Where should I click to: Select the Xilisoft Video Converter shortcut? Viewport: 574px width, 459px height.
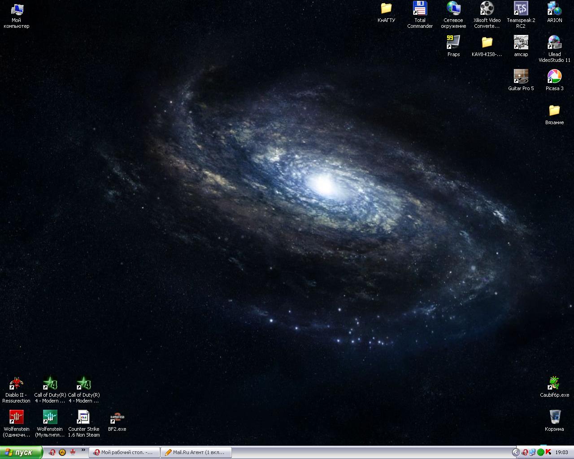[487, 9]
